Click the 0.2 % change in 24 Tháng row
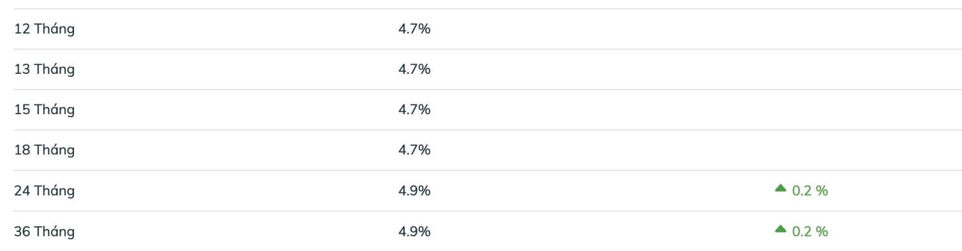962x251 pixels. click(810, 190)
